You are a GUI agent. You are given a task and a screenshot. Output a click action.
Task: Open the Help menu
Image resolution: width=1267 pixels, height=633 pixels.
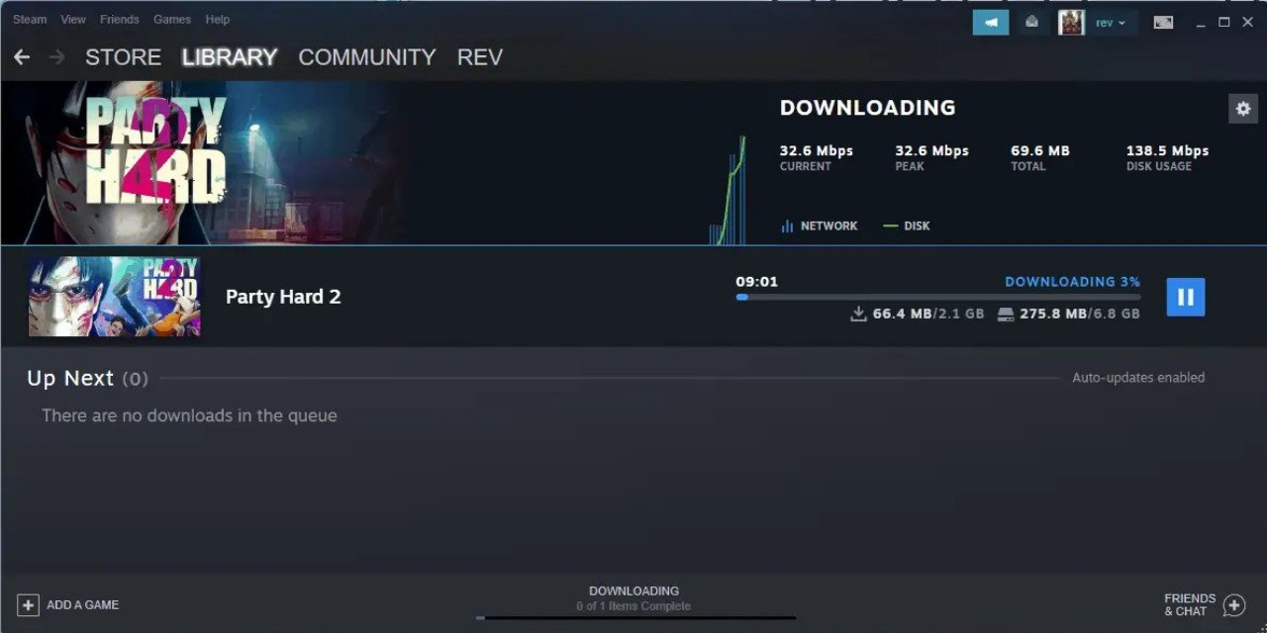[218, 20]
